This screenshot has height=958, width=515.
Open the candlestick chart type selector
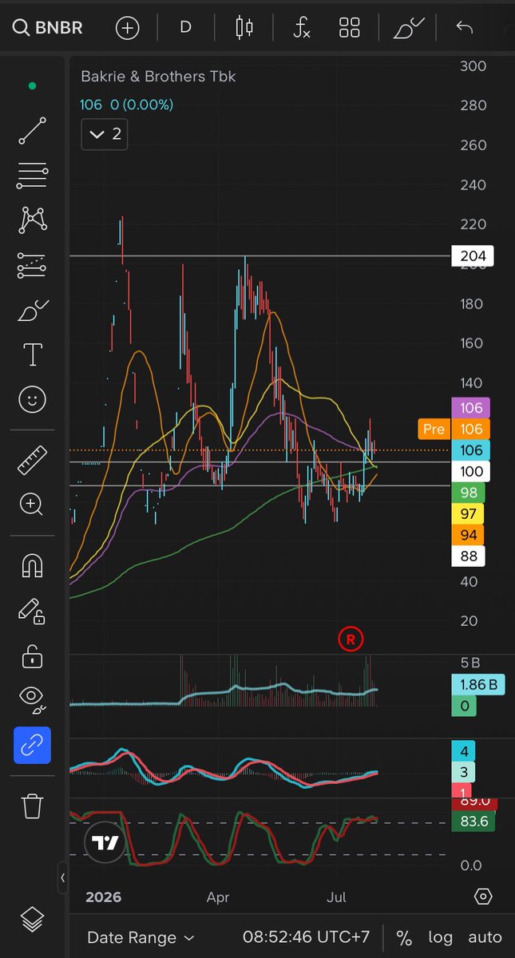[244, 28]
